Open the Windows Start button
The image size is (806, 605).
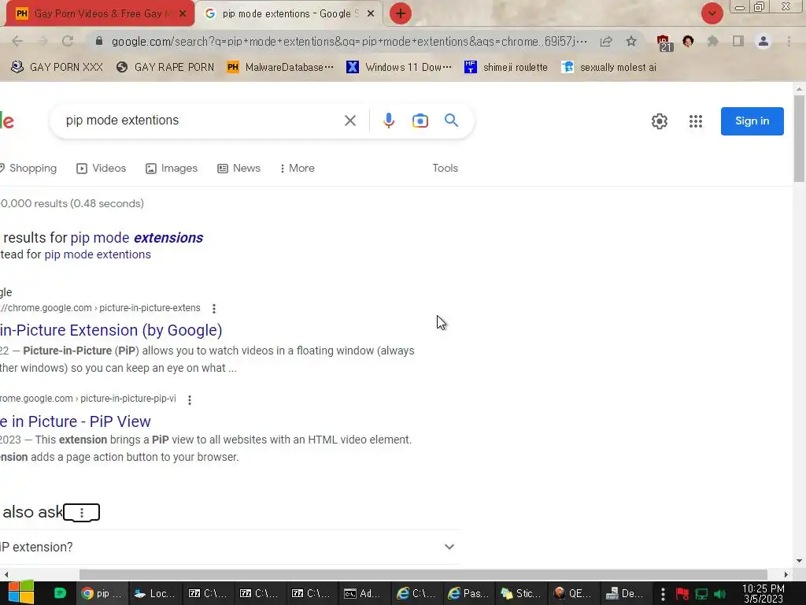(20, 593)
